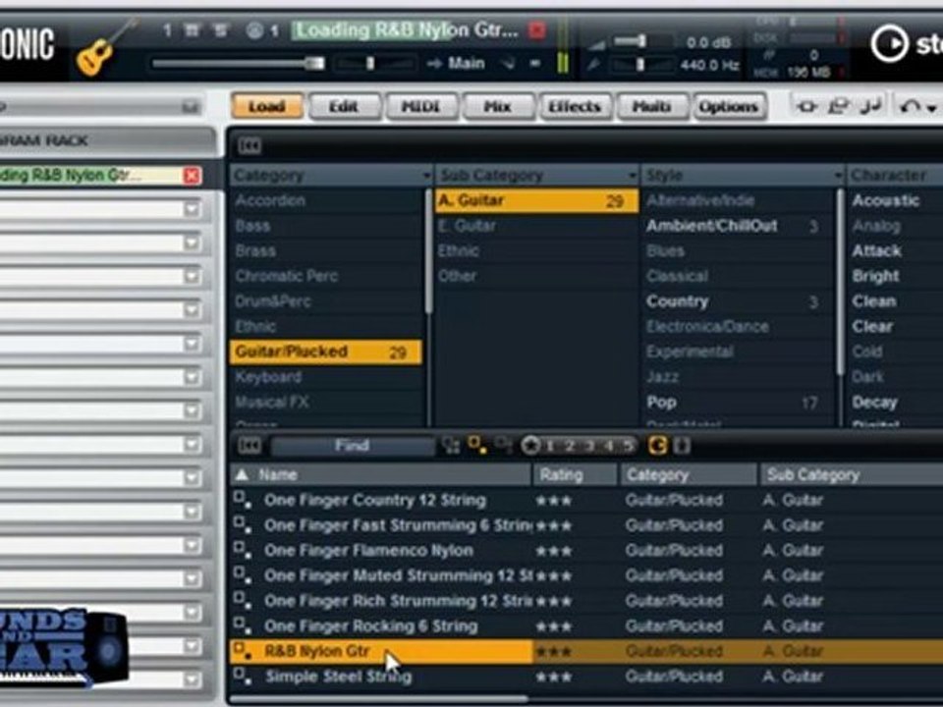Solo slot 1 with the S icon
This screenshot has width=943, height=707.
[219, 30]
